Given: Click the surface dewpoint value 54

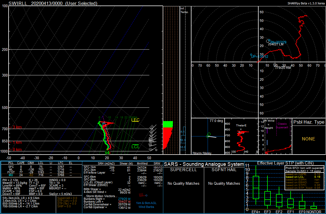Looking at the screenshot, I should pos(107,153).
